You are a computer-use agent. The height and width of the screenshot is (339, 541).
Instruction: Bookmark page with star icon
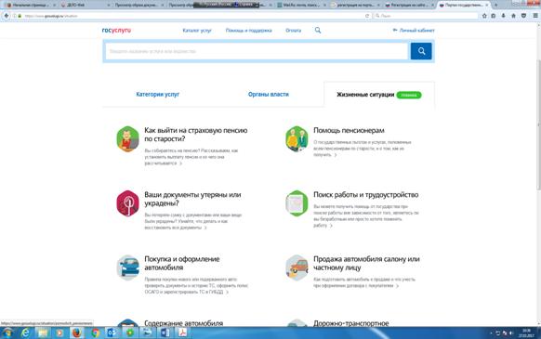coord(484,16)
